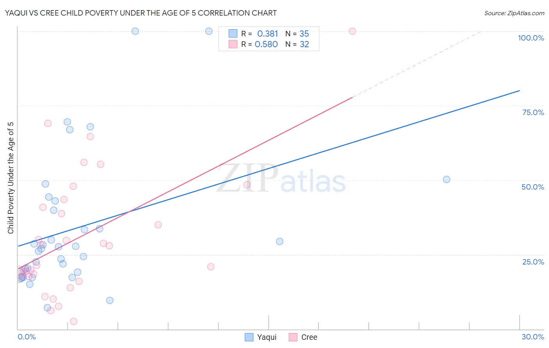Viewport: 549px width, 348px height.
Task: Click the Yaqui data point near 50% at far right
Action: click(447, 179)
